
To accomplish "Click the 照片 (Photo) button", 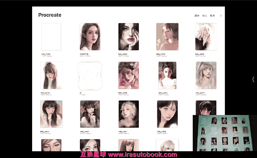I will click(x=212, y=16).
